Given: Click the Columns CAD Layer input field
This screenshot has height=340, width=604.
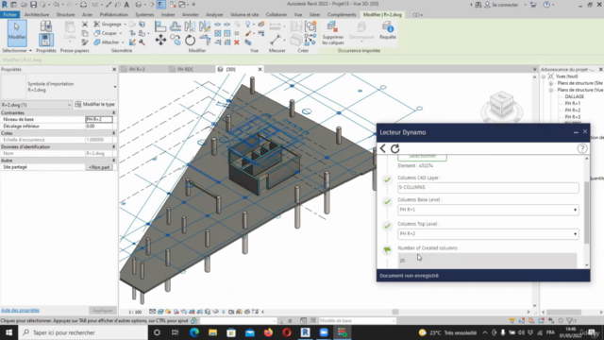Looking at the screenshot, I should [488, 187].
